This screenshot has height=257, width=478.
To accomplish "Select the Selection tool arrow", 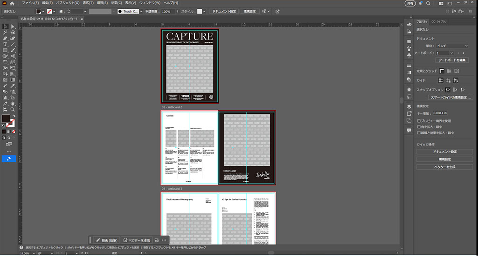I will 5,26.
